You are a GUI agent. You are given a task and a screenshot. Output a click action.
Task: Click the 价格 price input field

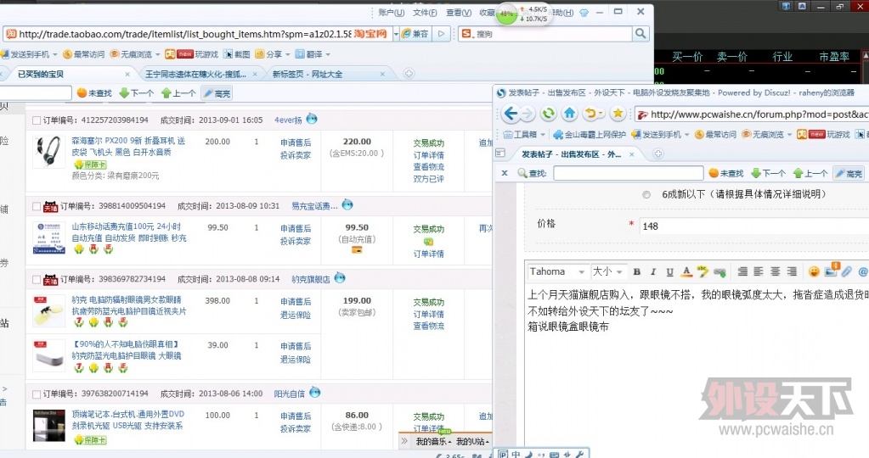click(753, 226)
